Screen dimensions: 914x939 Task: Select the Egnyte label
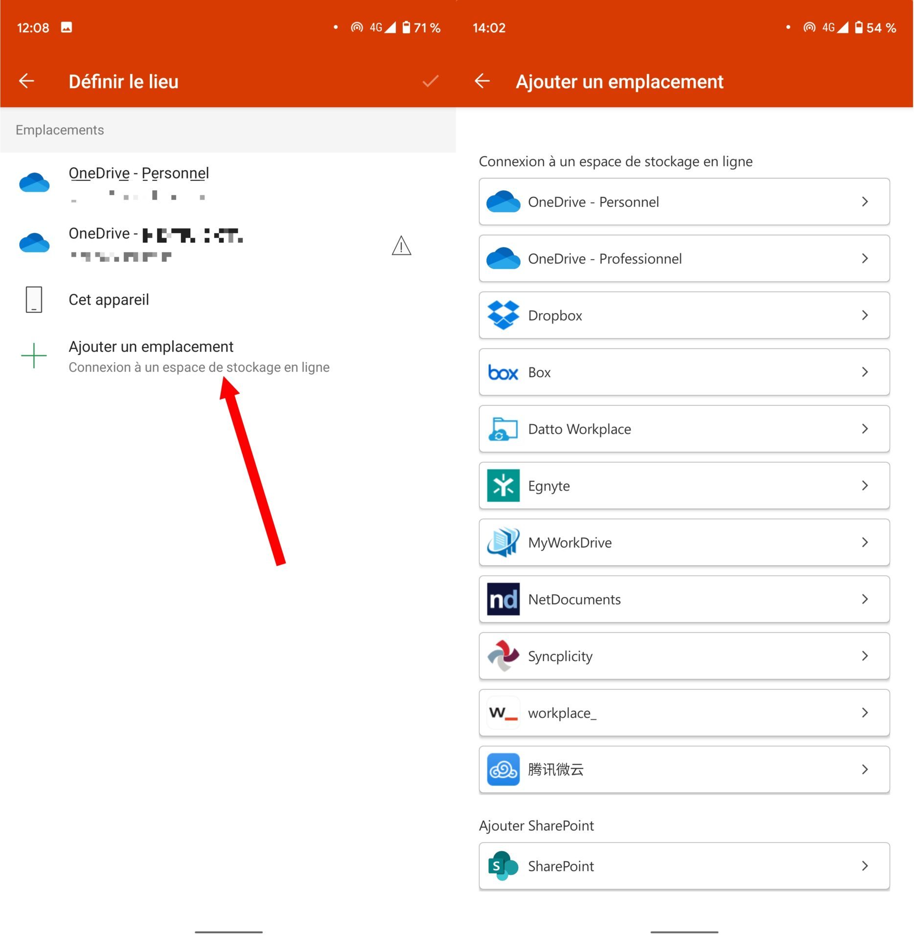coord(548,486)
